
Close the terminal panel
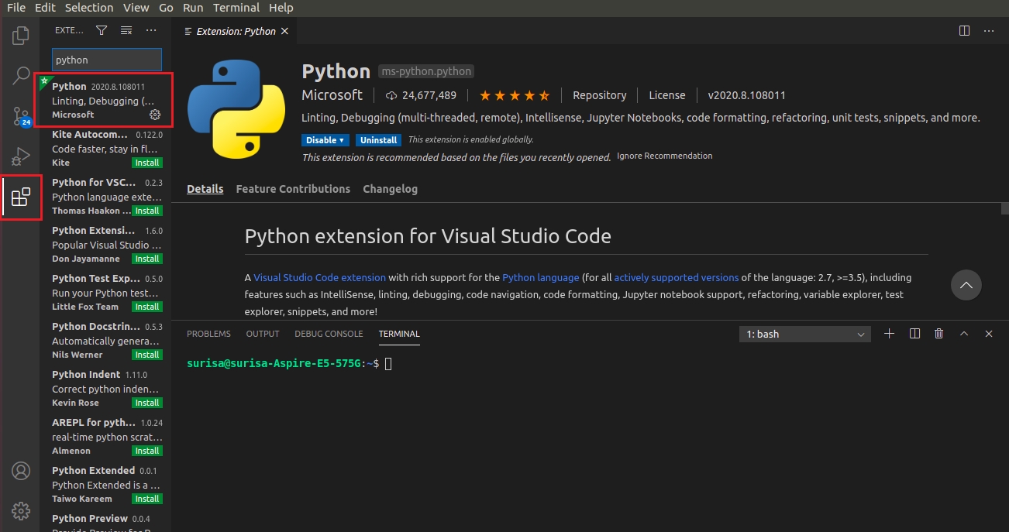click(x=989, y=334)
